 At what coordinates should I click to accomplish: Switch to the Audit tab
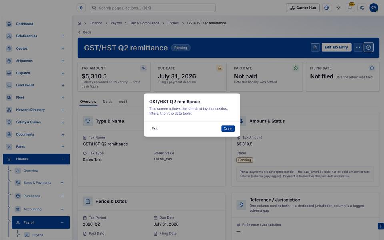coord(123,102)
